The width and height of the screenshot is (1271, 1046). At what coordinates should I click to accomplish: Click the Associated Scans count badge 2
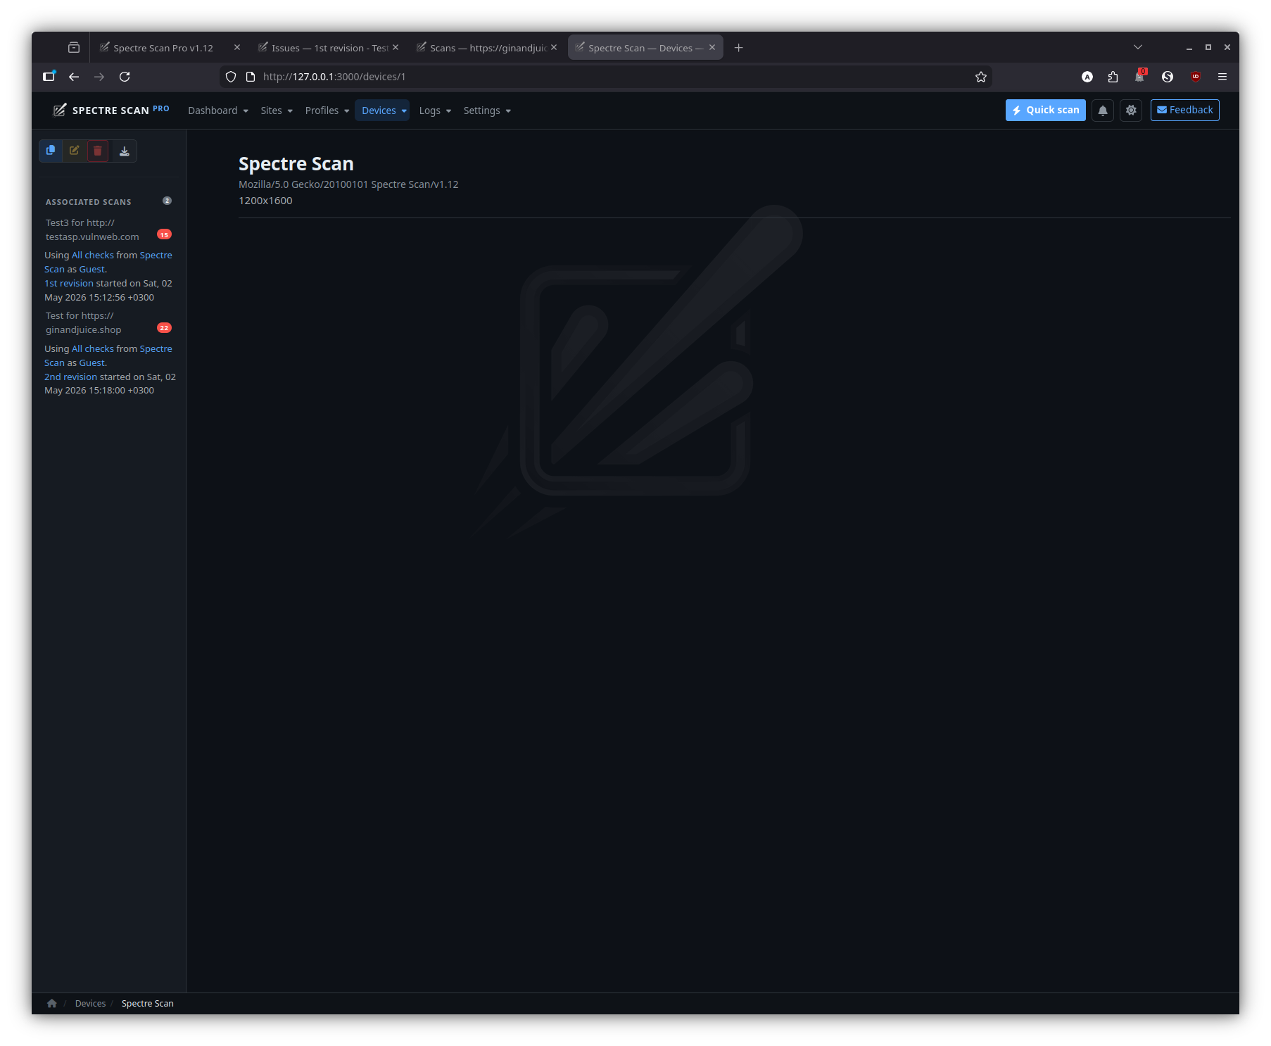tap(167, 201)
